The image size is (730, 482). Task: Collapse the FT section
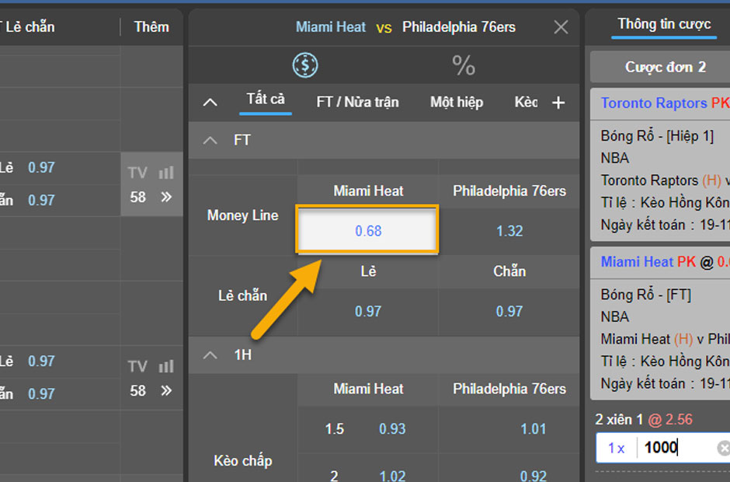point(210,140)
